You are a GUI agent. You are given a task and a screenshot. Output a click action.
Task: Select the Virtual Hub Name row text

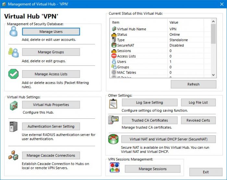(131, 29)
